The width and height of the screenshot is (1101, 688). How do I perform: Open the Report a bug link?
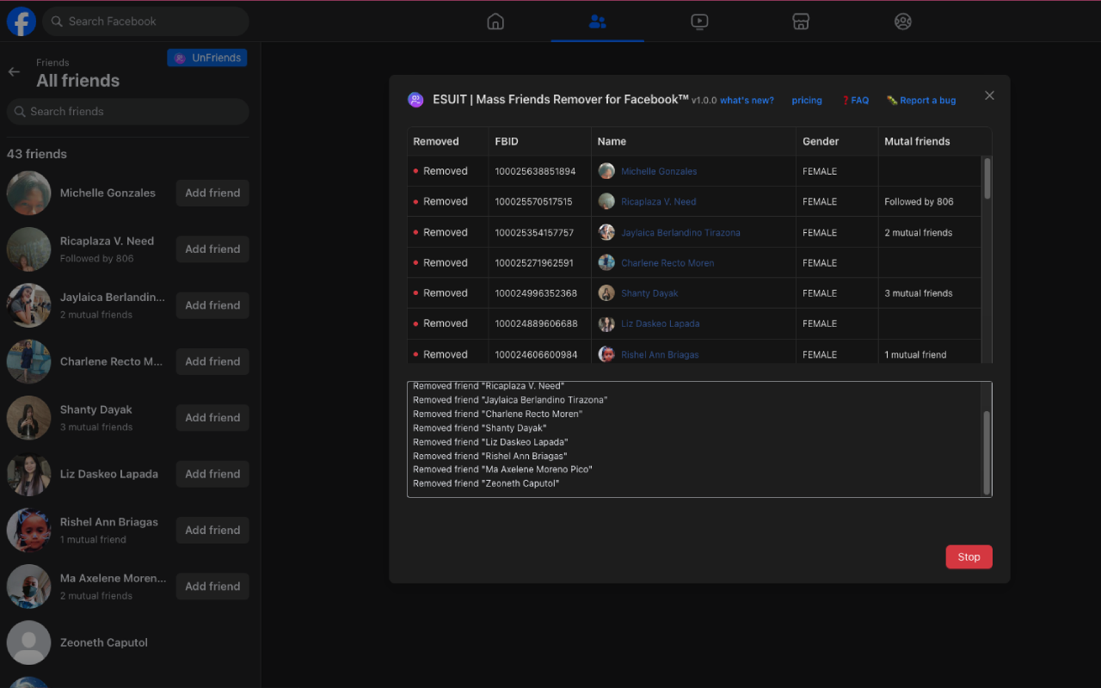click(x=921, y=101)
